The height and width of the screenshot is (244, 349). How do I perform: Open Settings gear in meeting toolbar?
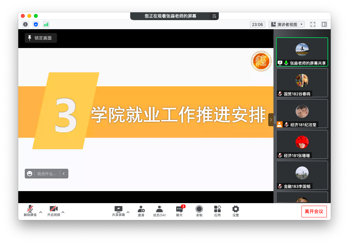point(236,211)
